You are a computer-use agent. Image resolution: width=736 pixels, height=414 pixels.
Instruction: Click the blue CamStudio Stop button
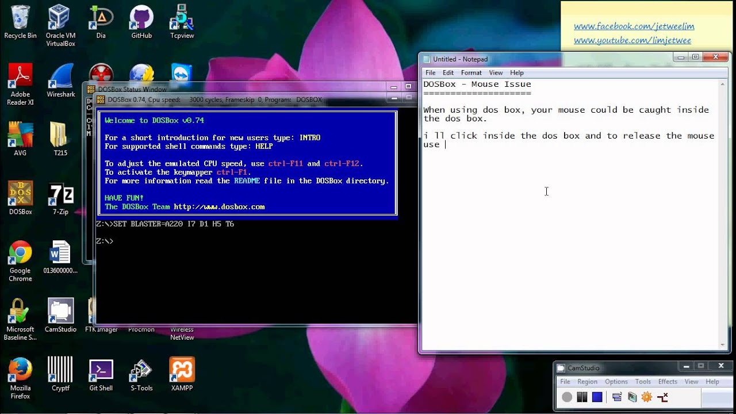pos(597,397)
